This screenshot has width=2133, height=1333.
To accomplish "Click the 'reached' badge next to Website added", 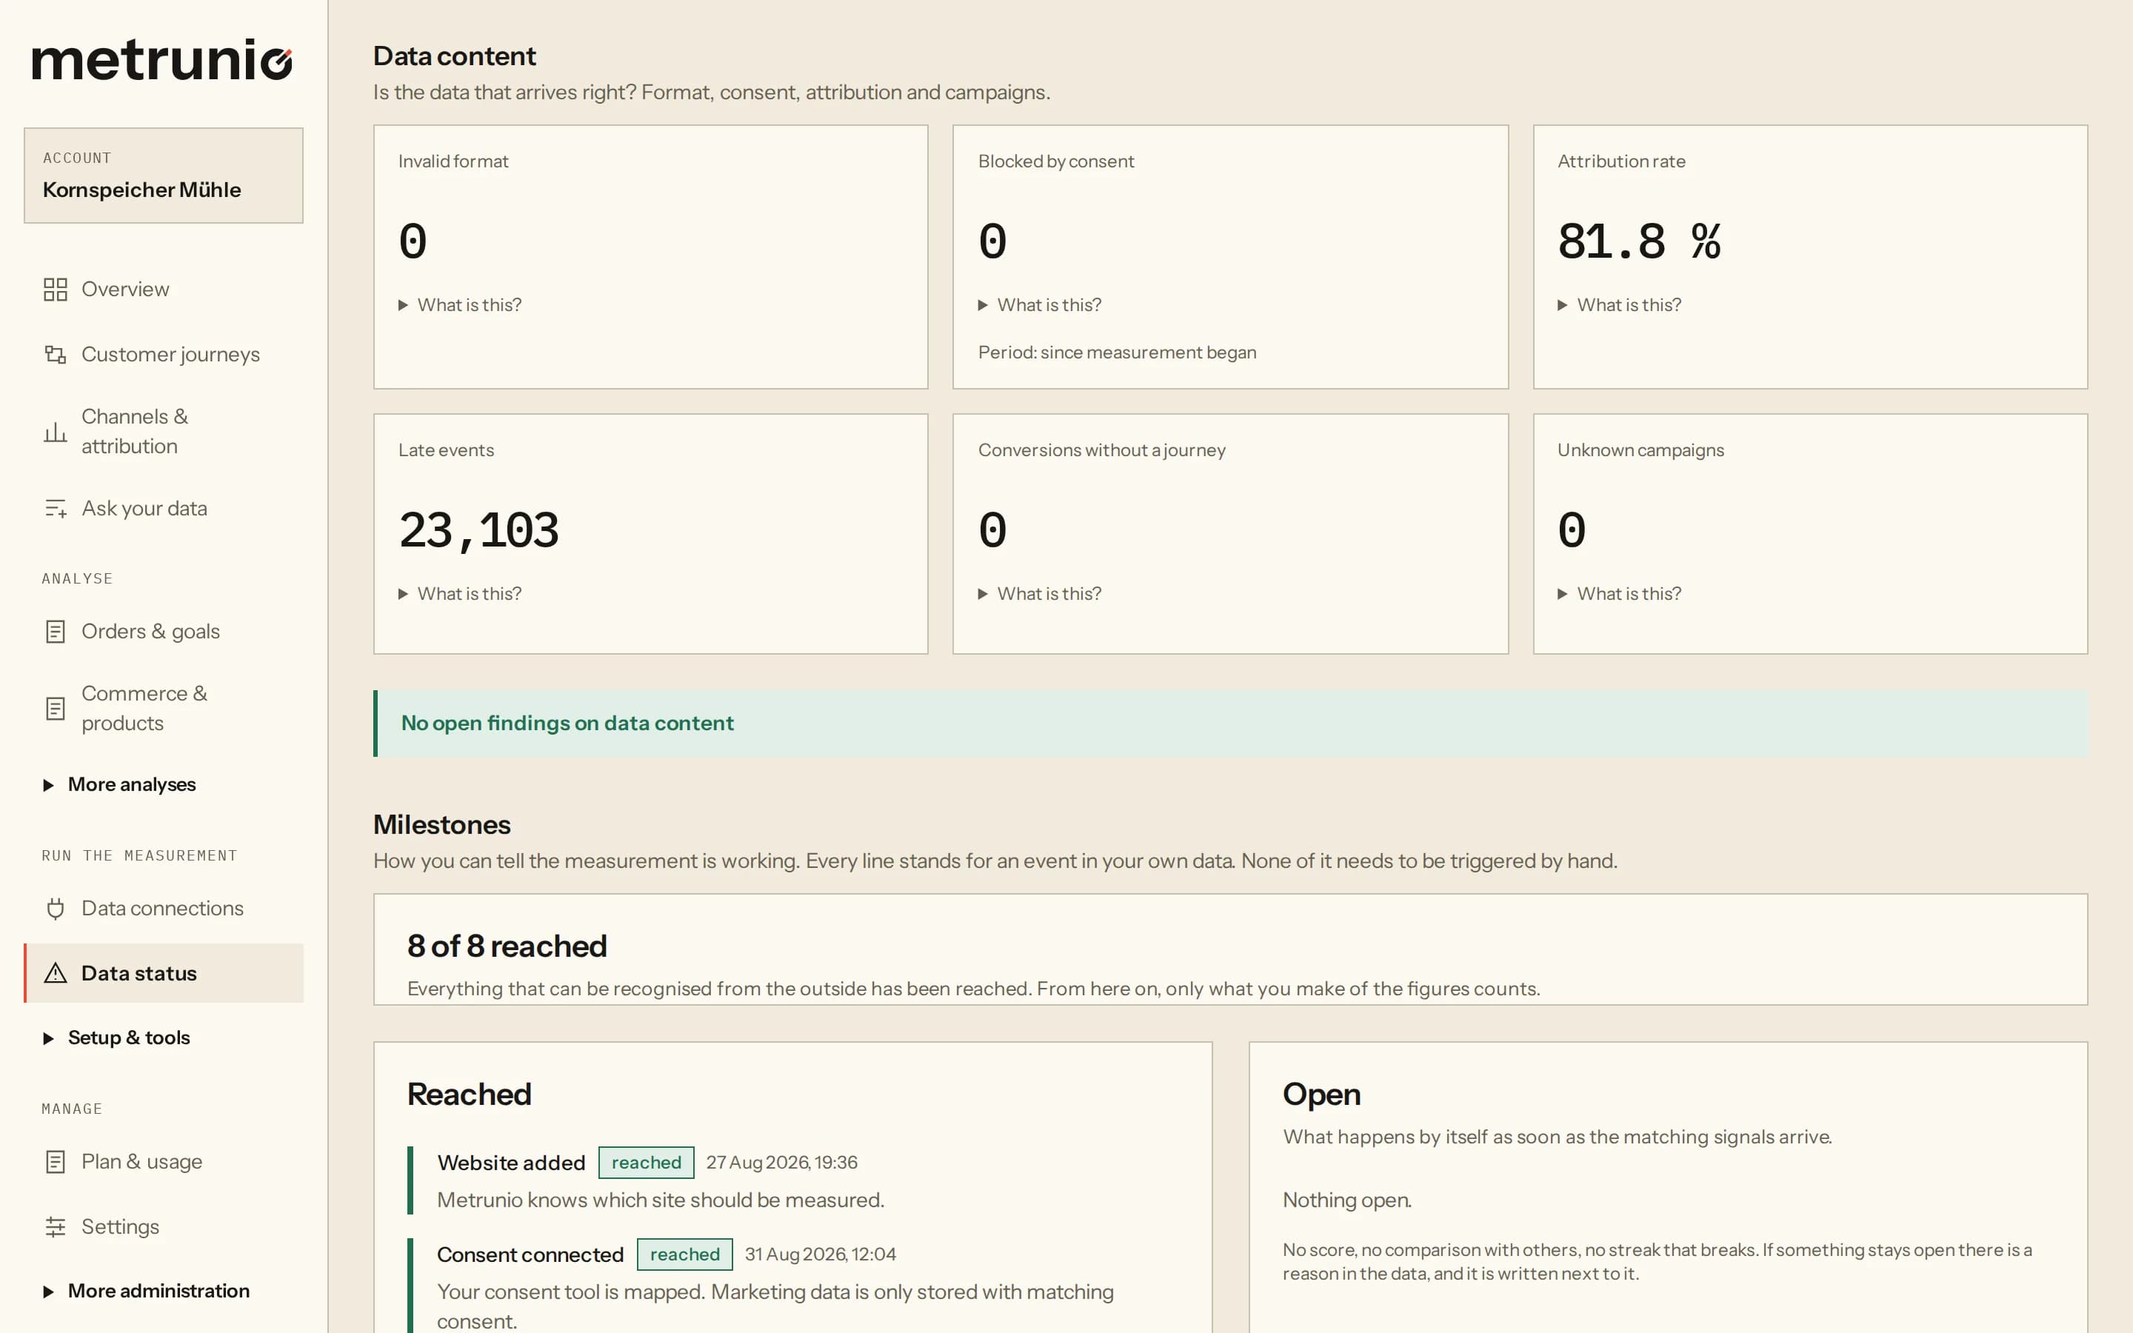I will (646, 1163).
